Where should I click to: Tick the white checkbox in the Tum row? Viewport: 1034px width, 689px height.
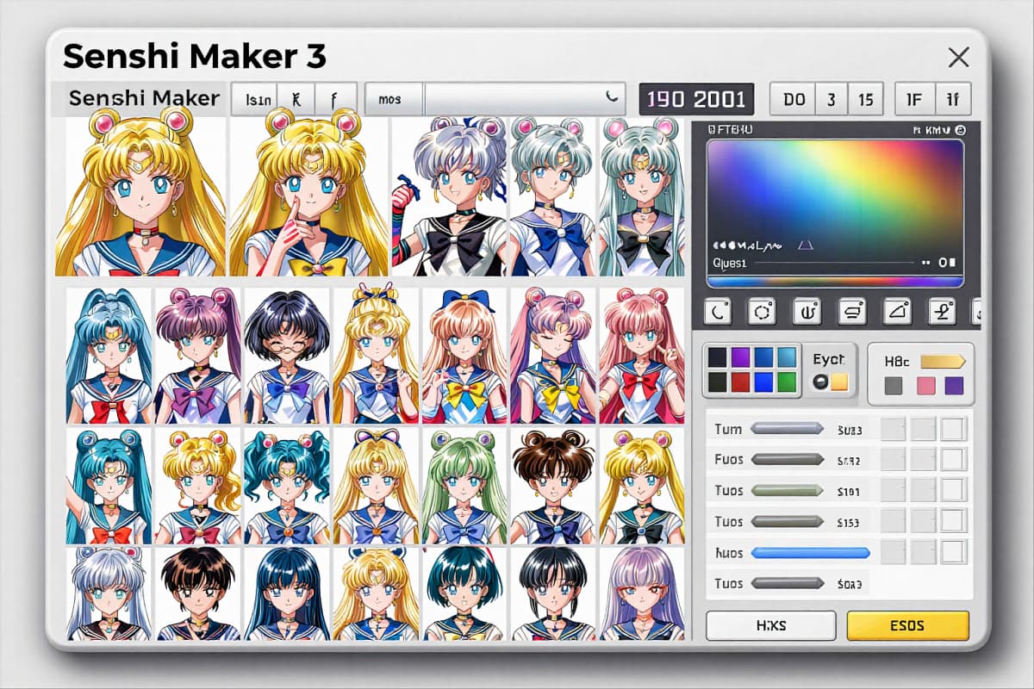[x=953, y=429]
